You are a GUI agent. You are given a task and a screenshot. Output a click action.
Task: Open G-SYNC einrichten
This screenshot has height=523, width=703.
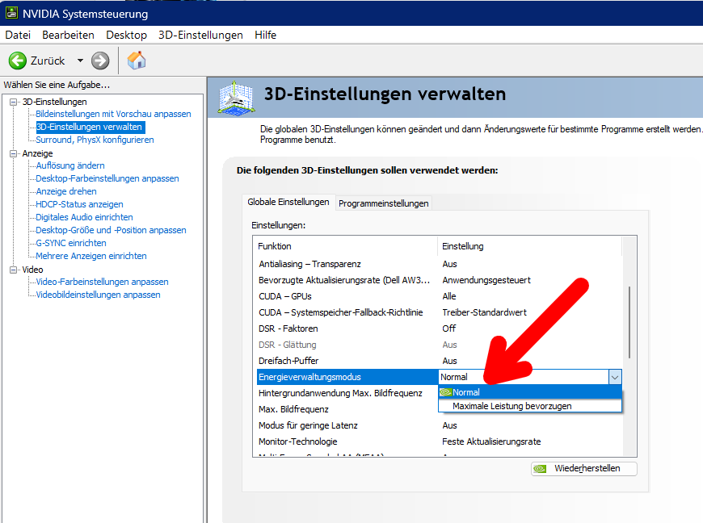(x=71, y=243)
